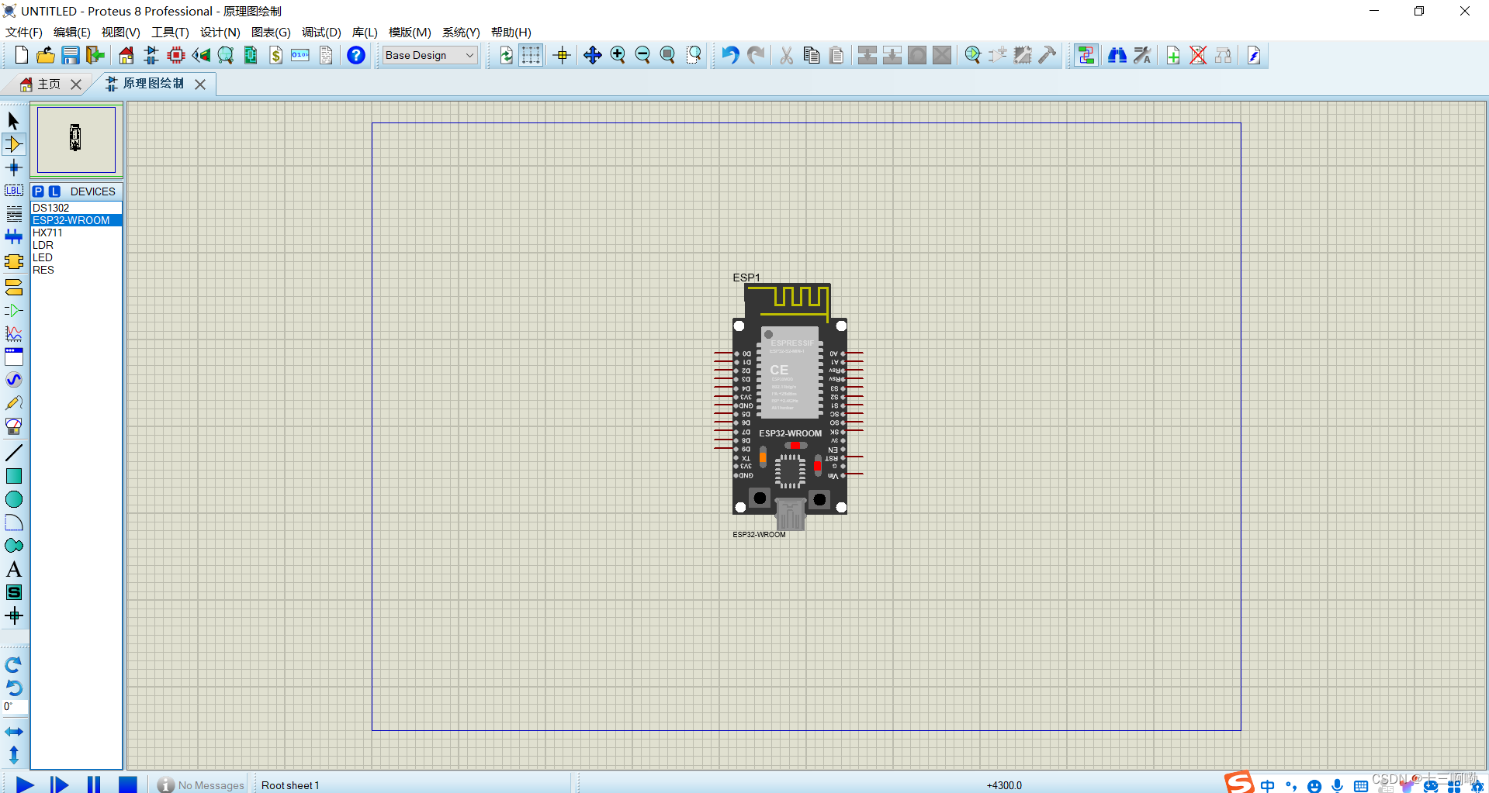This screenshot has height=793, width=1489.
Task: Click the pan/move view icon
Action: [x=592, y=55]
